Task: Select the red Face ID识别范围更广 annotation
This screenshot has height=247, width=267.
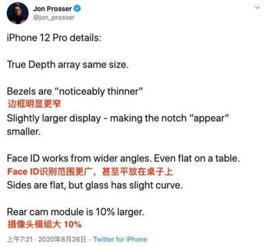Action: click(90, 172)
